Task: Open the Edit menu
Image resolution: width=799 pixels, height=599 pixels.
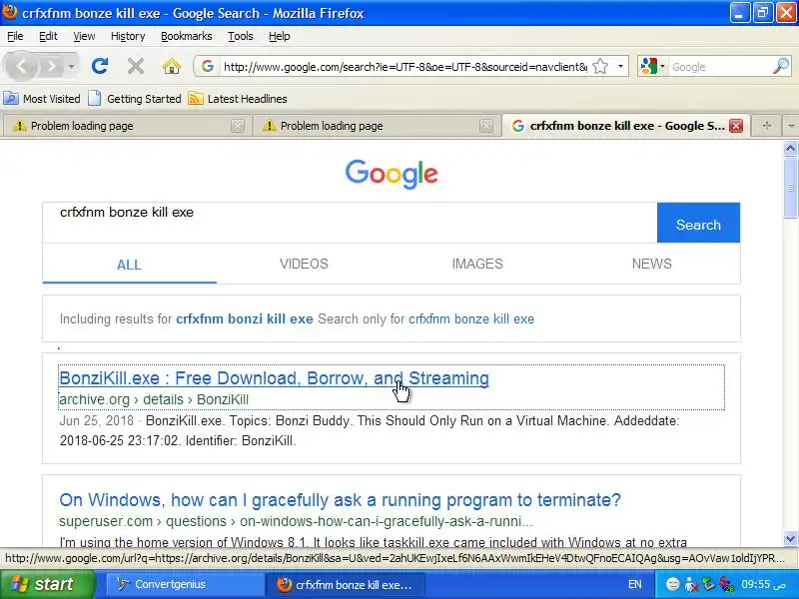Action: tap(48, 36)
